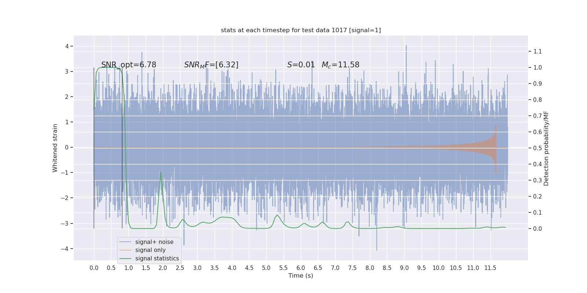This screenshot has height=293, width=587.
Task: Click the x-axis tick label 5.5
Action: coord(284,268)
